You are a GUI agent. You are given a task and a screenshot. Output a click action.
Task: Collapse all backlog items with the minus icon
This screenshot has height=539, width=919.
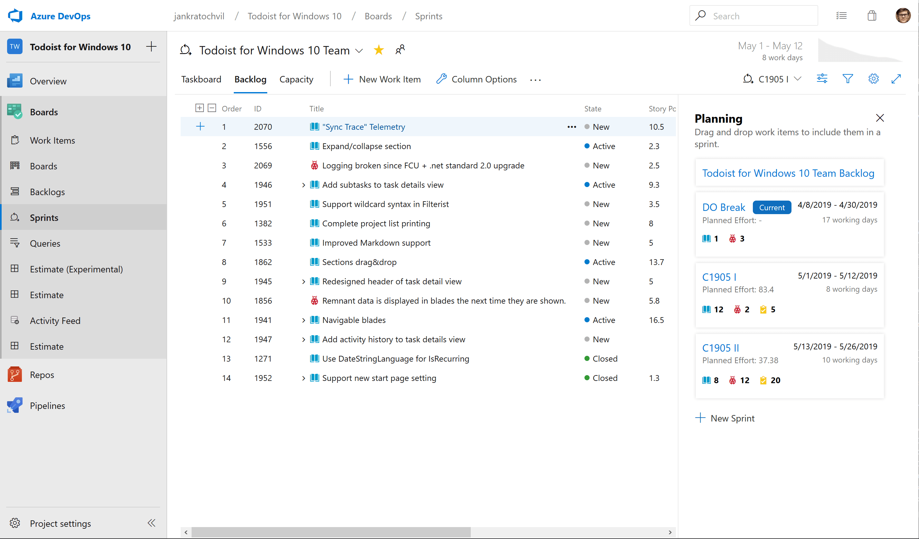[212, 108]
